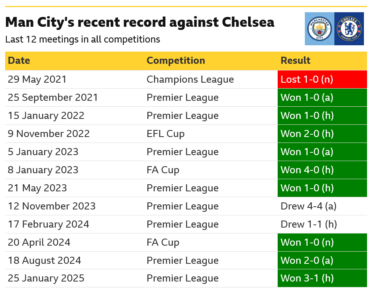Select the 29 May 2021 date cell
Screen dimensions: 371x289
click(x=37, y=80)
